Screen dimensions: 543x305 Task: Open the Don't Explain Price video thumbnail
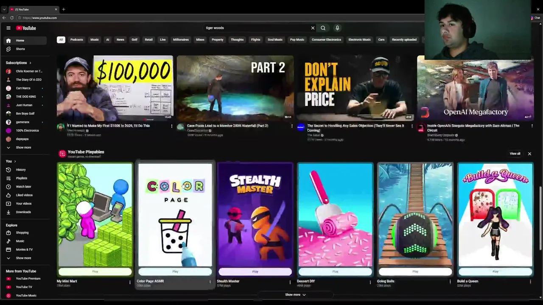[355, 88]
